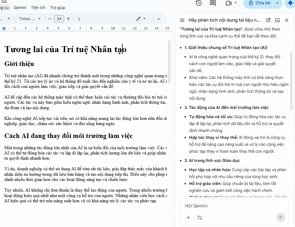295x227 pixels.
Task: Open the partially visible Công cụ menu
Action: [x=5, y=7]
